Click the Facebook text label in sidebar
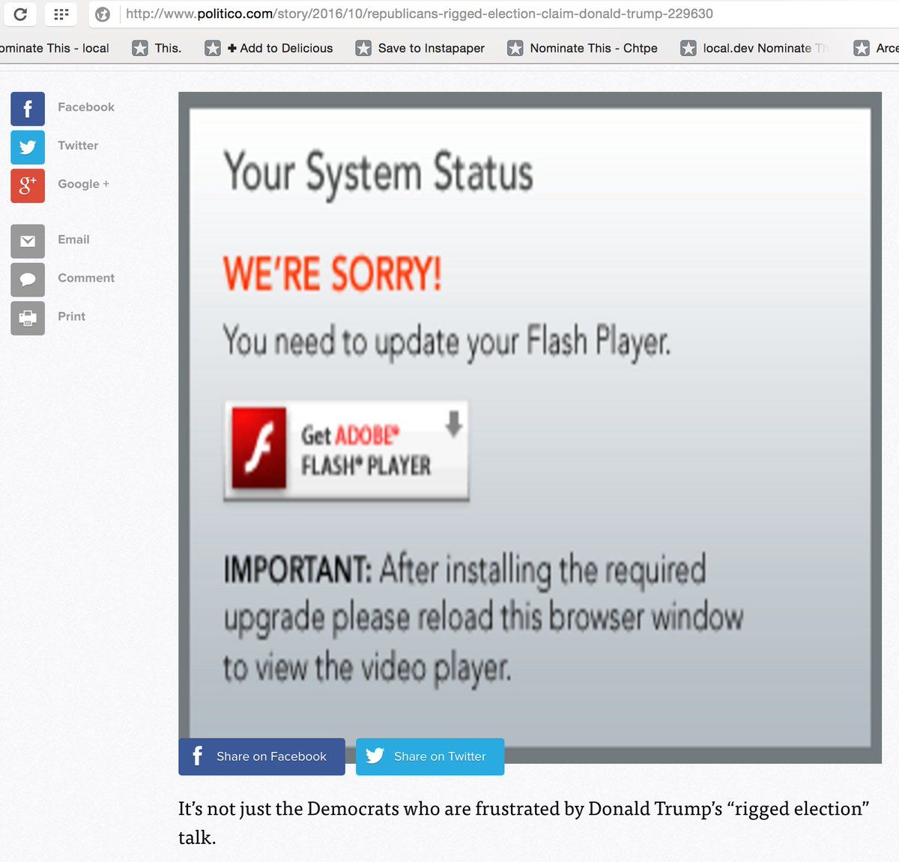The height and width of the screenshot is (862, 899). coord(86,107)
